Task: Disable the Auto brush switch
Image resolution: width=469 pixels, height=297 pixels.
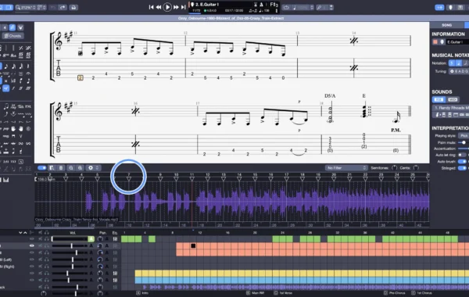Action: click(x=462, y=162)
